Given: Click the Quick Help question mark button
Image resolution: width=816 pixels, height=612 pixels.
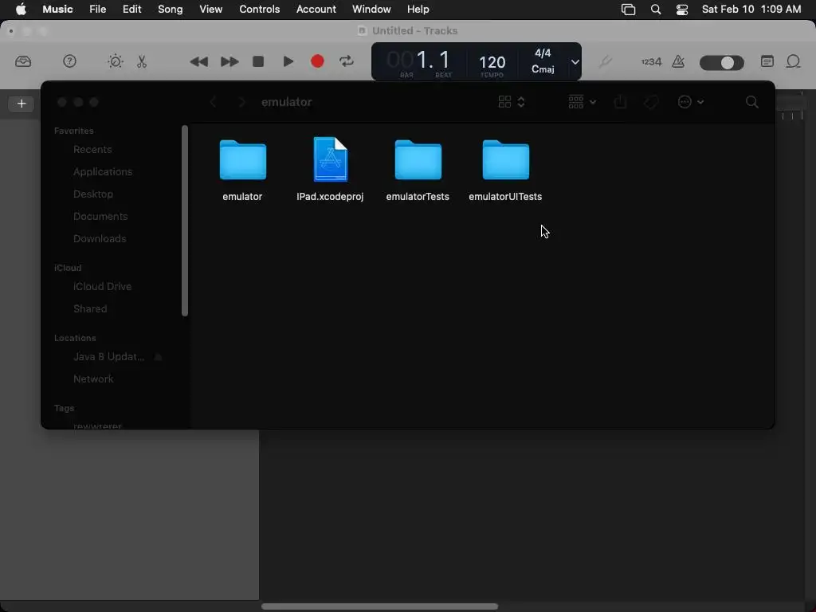Looking at the screenshot, I should [x=69, y=61].
